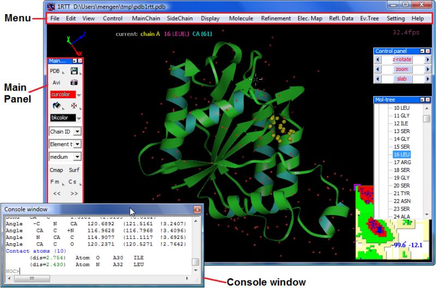Select 14 GLY in Mol-tree
Viewport: 436px width, 288px height.
pos(402,139)
